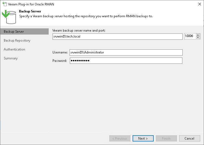The width and height of the screenshot is (204, 145).
Task: Select the Authentication wizard step
Action: pyautogui.click(x=14, y=49)
